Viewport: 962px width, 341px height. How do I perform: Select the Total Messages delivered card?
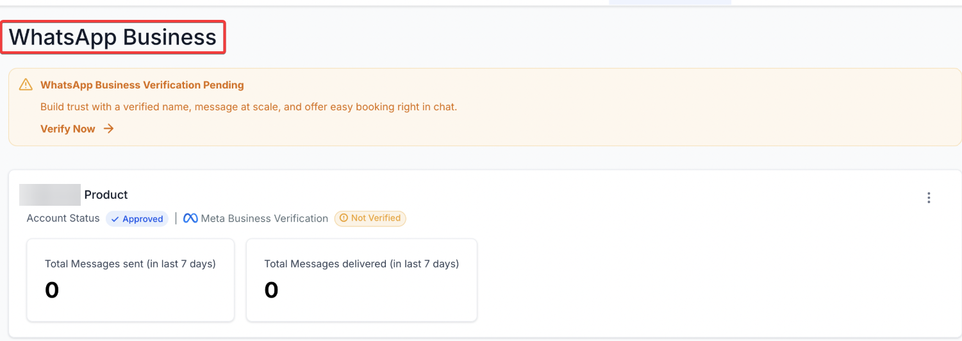coord(361,280)
